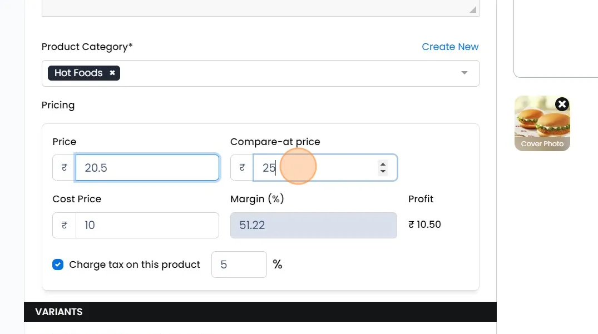
Task: Click the Margin (%) read-only field
Action: pyautogui.click(x=313, y=225)
